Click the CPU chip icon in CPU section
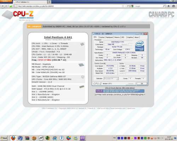 coord(82,44)
